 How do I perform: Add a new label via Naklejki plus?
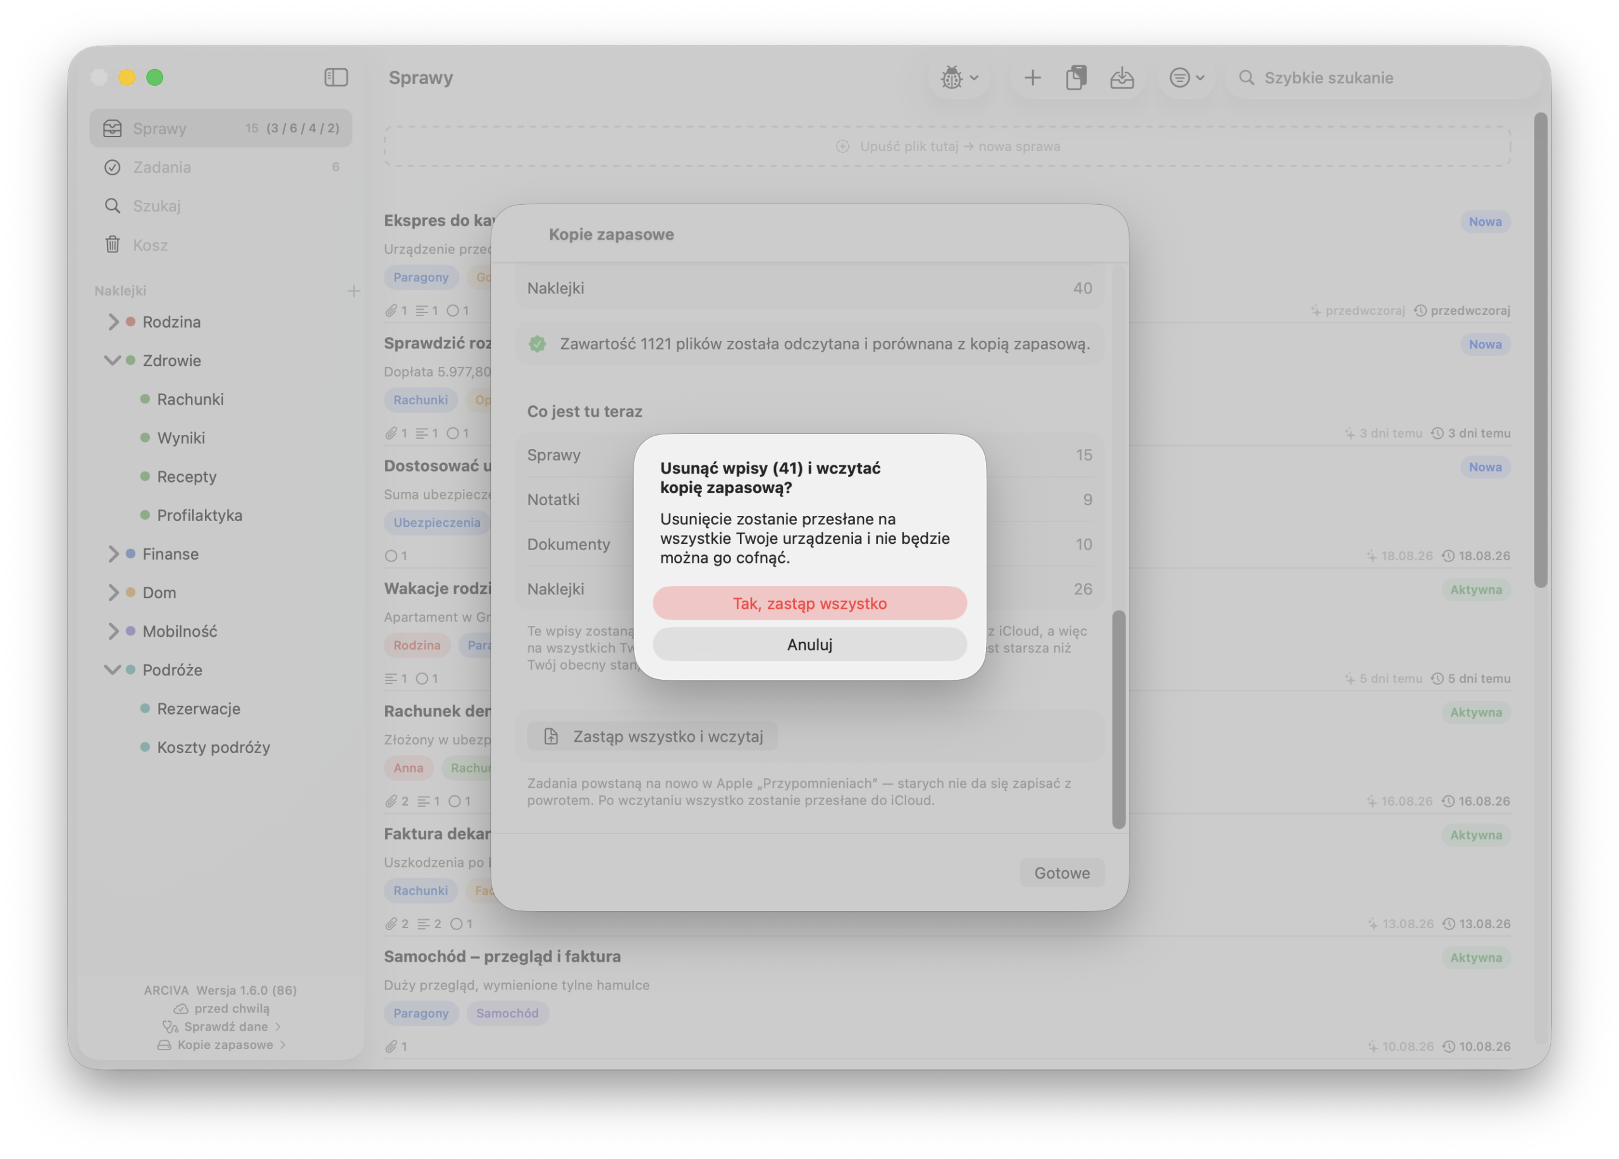click(354, 290)
